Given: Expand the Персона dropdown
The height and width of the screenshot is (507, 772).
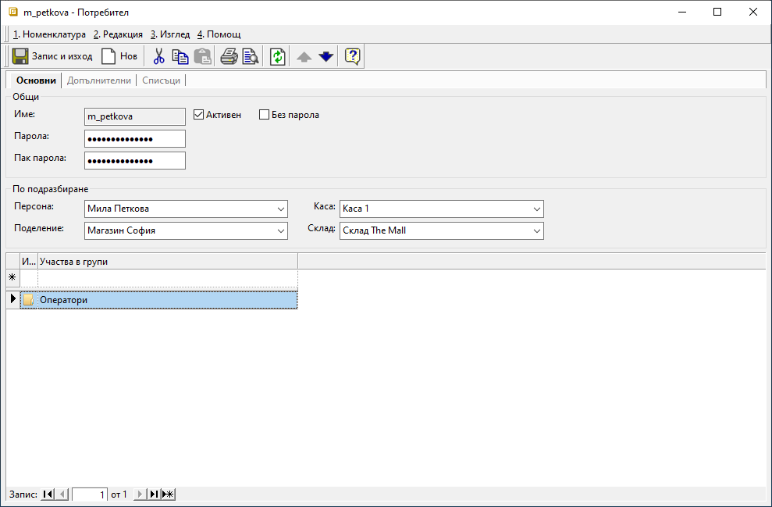Looking at the screenshot, I should click(281, 209).
